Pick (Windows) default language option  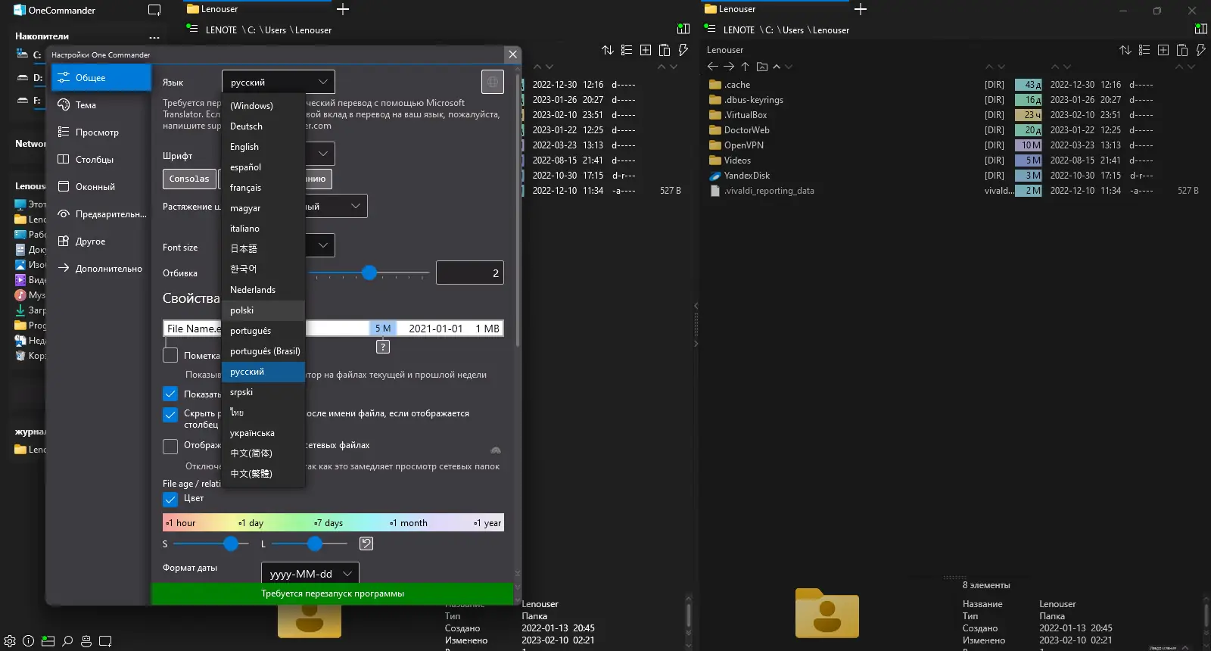pyautogui.click(x=263, y=106)
